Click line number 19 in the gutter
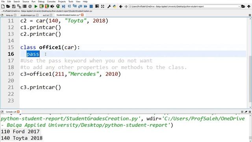 click(x=11, y=74)
